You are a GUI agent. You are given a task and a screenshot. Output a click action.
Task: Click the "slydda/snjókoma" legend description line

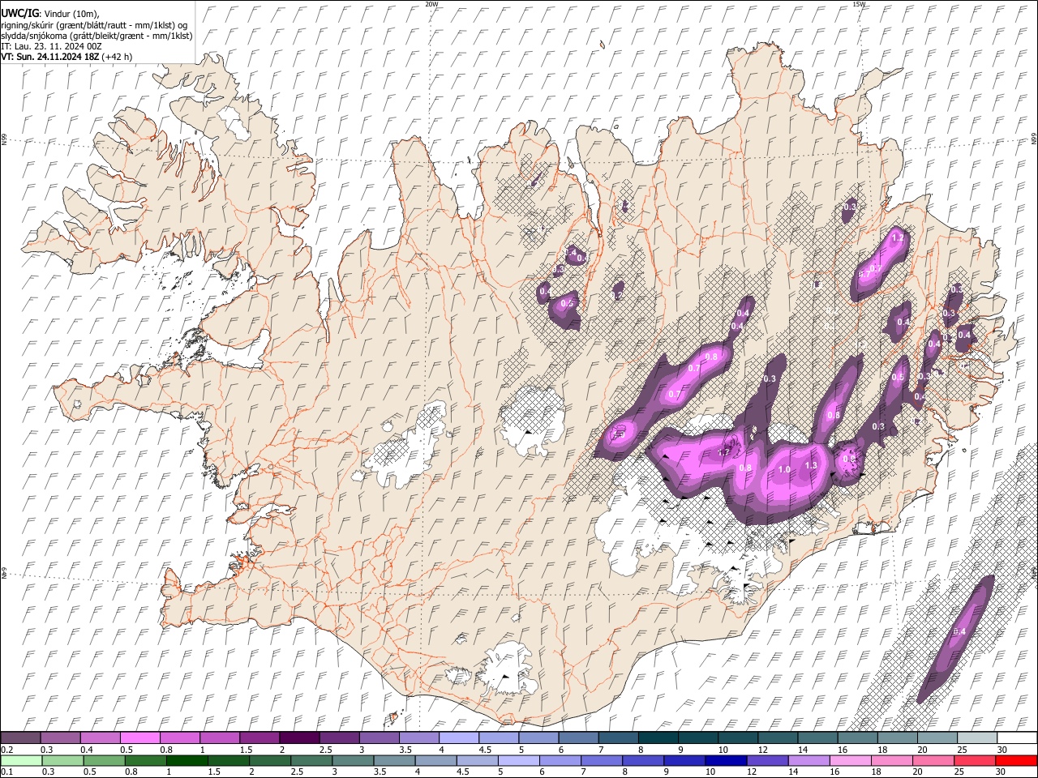97,36
